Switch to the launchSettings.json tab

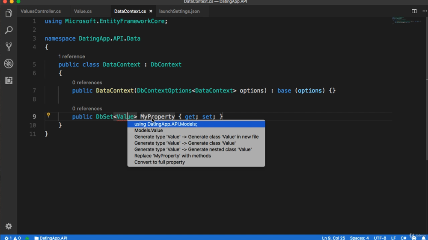[179, 11]
